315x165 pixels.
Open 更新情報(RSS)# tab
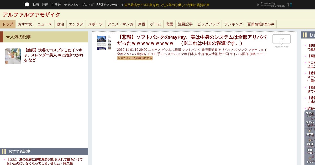pyautogui.click(x=261, y=24)
